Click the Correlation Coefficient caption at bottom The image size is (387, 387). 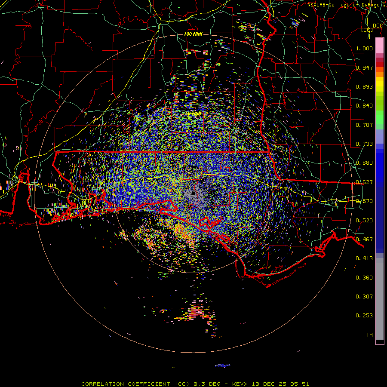click(x=195, y=384)
